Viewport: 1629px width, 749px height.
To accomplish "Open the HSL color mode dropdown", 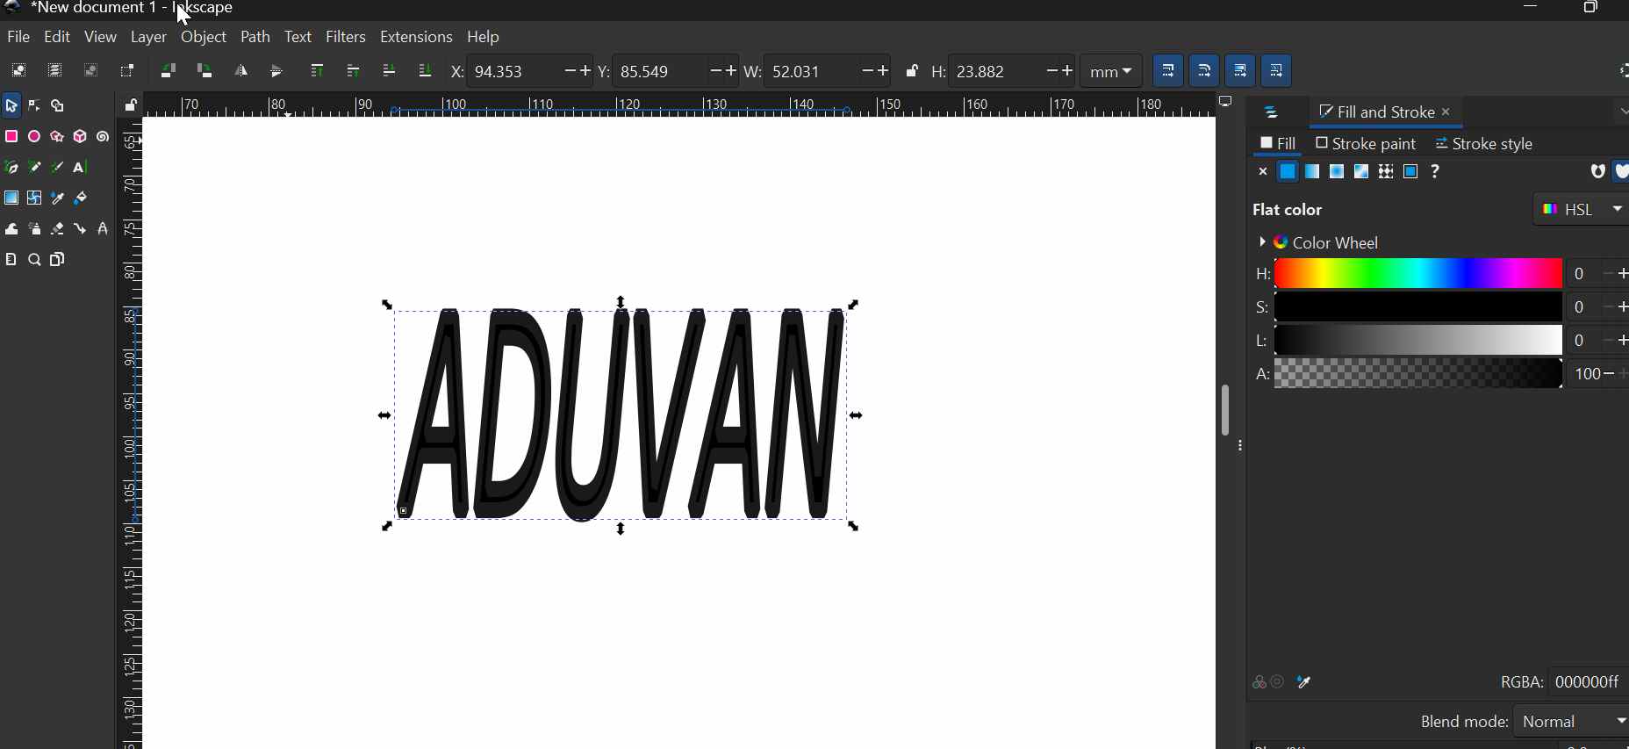I will click(1581, 210).
